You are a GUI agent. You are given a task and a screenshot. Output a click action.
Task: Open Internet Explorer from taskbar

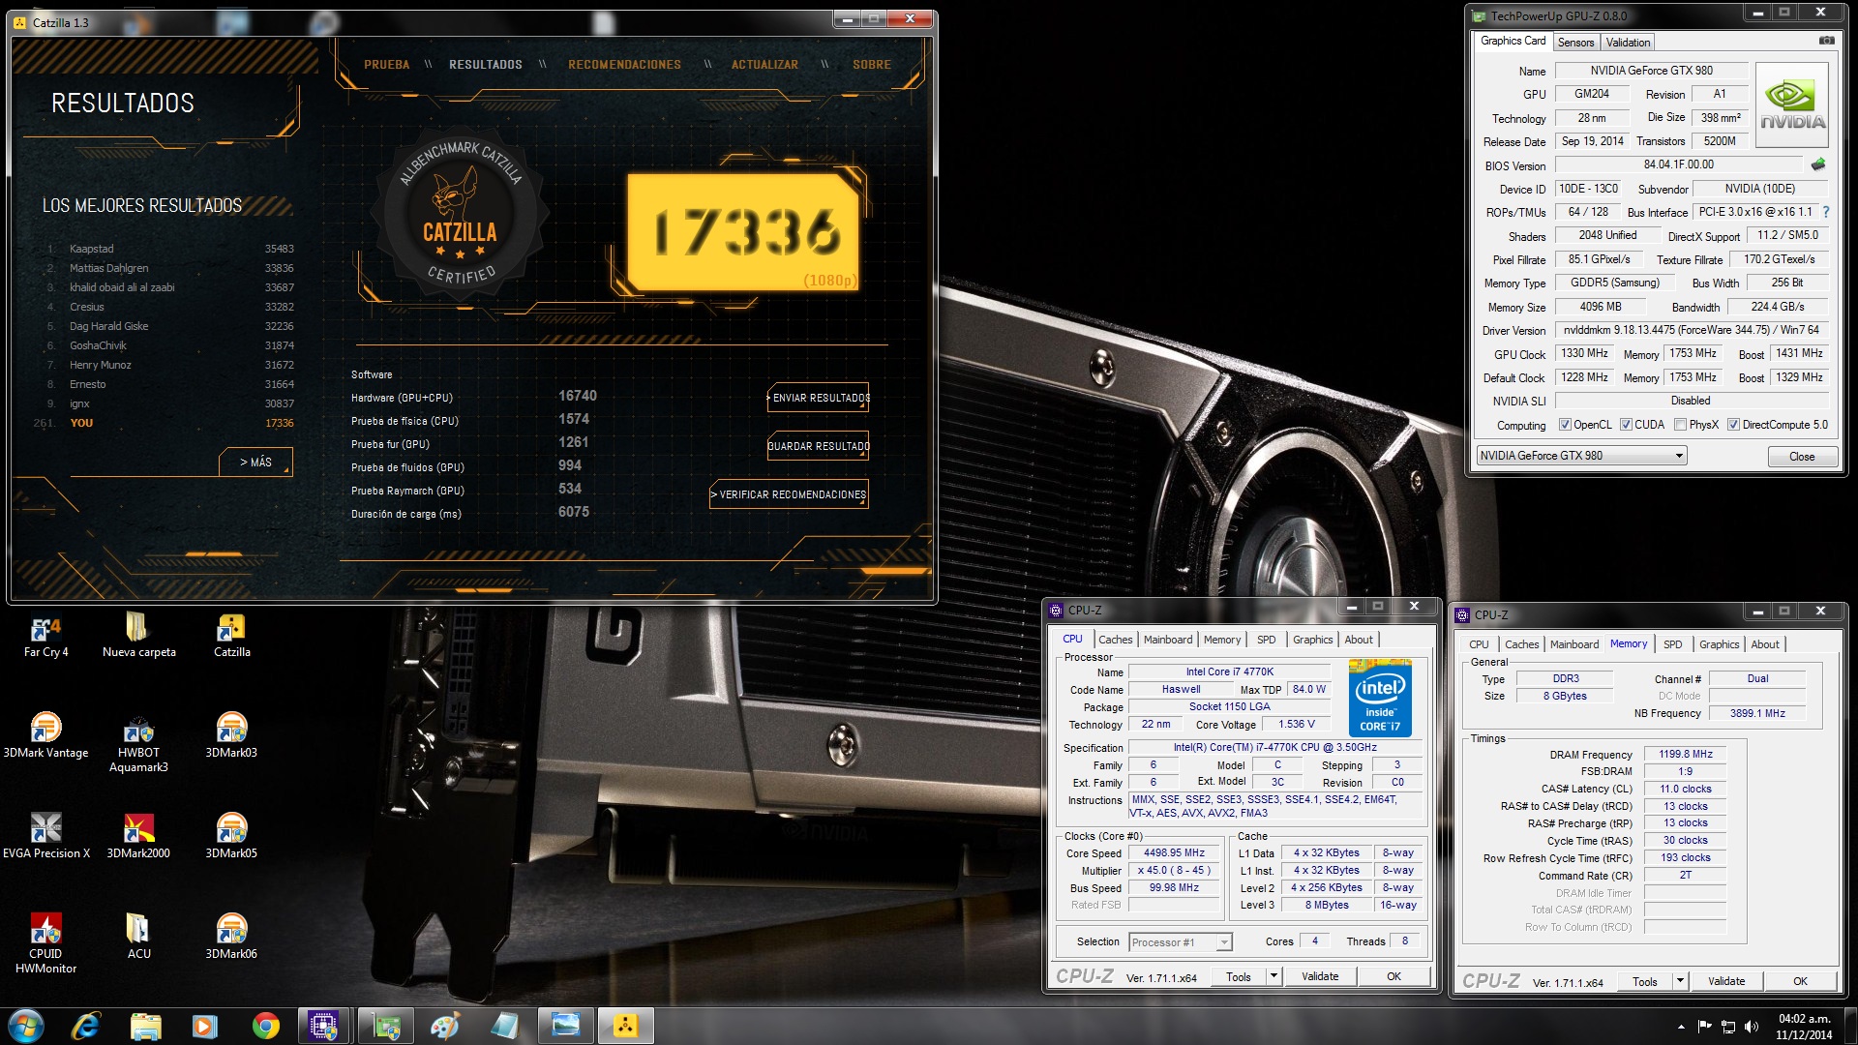[86, 1026]
